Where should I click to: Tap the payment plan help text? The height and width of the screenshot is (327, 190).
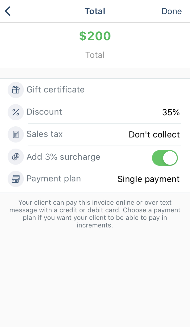click(x=95, y=214)
